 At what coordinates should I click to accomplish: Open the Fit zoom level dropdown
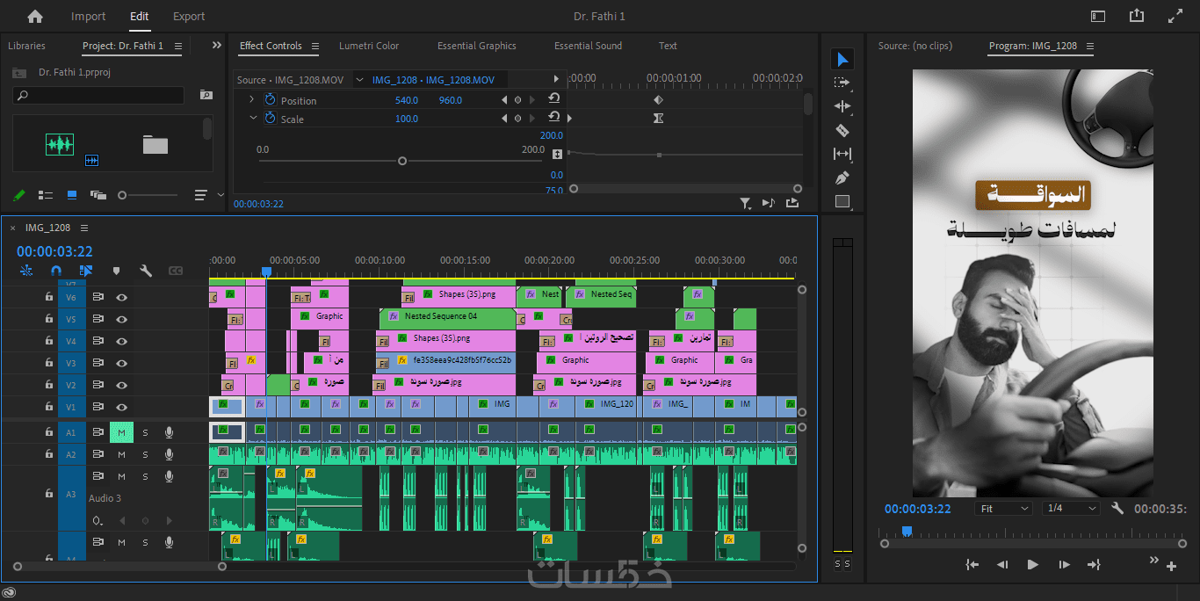click(x=1003, y=509)
